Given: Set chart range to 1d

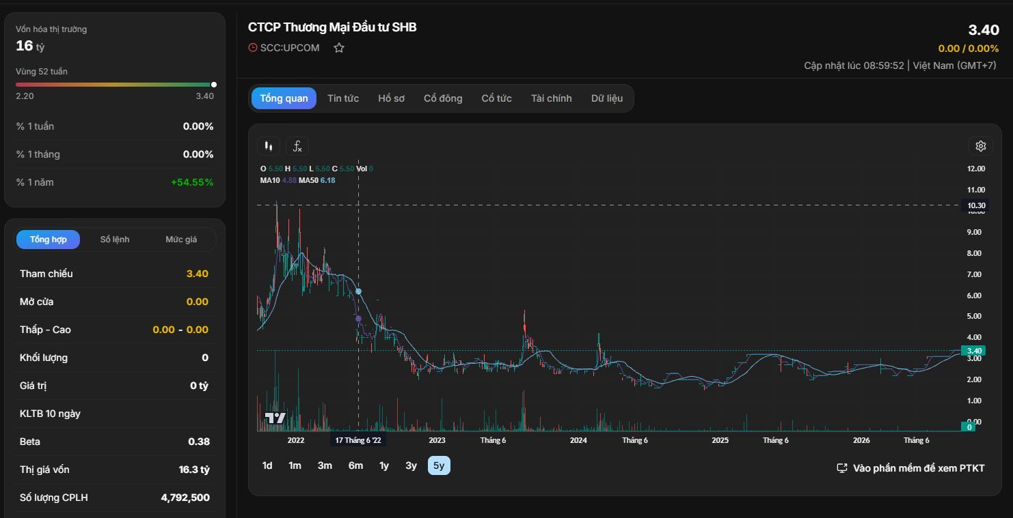Looking at the screenshot, I should click(267, 465).
